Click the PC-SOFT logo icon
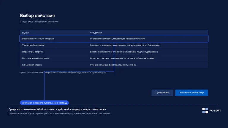228x128 pixels. pos(205,111)
